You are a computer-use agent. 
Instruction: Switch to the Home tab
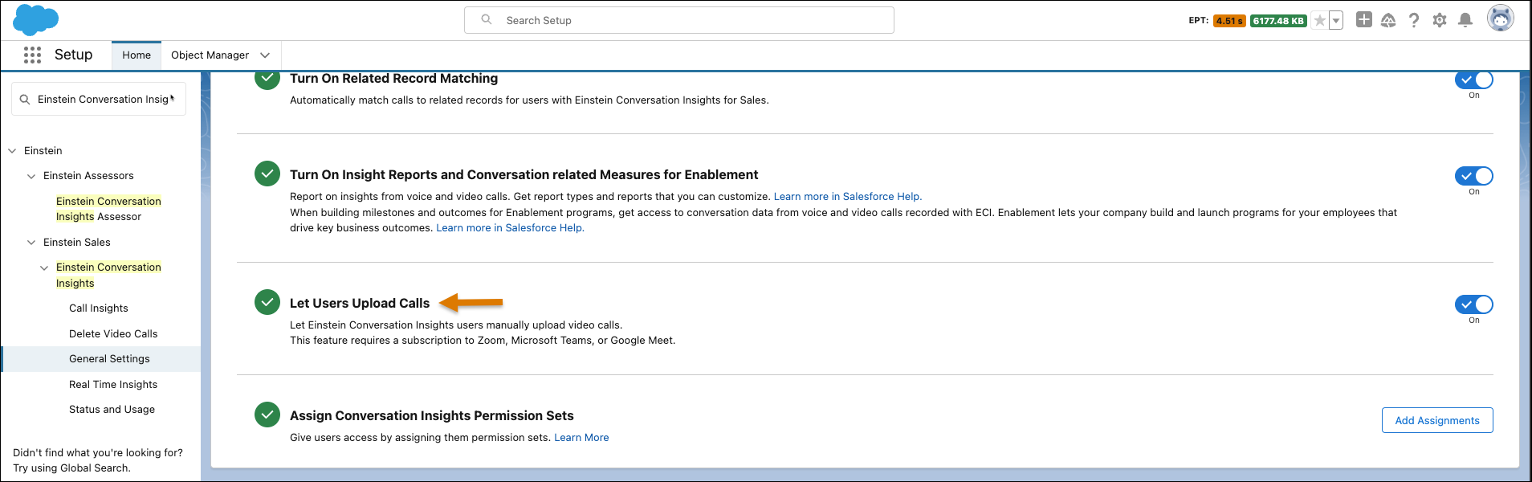[136, 55]
